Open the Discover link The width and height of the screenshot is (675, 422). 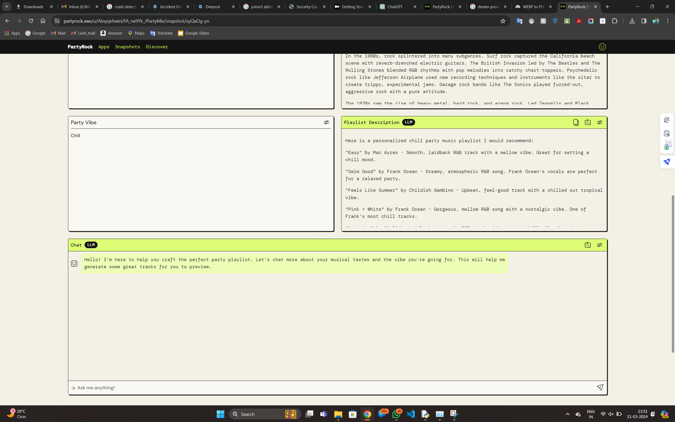coord(157,47)
